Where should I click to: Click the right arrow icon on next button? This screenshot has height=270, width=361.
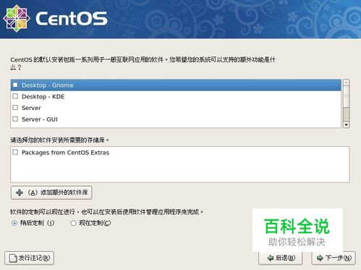320,258
